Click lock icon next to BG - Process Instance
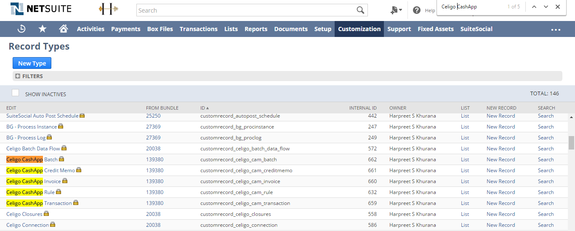 (x=61, y=126)
